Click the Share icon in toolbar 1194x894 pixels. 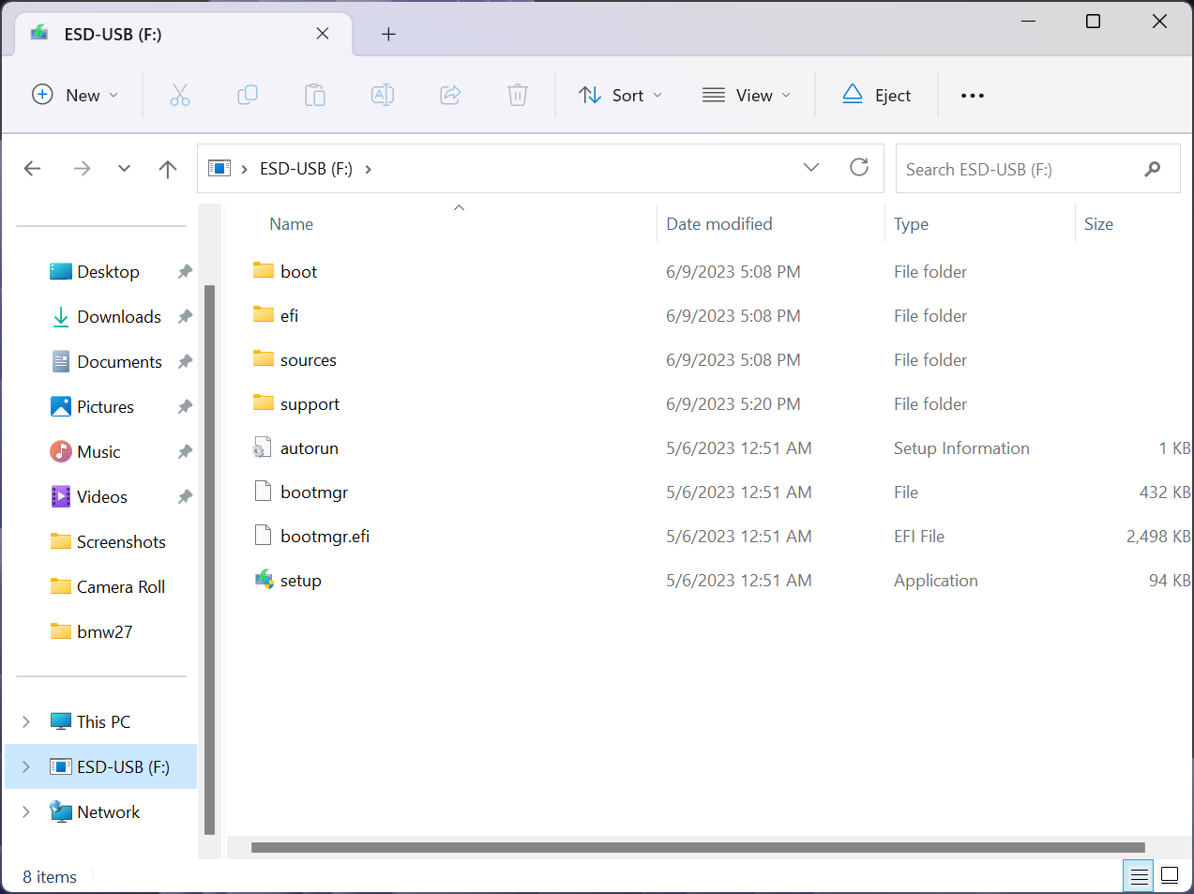(450, 95)
